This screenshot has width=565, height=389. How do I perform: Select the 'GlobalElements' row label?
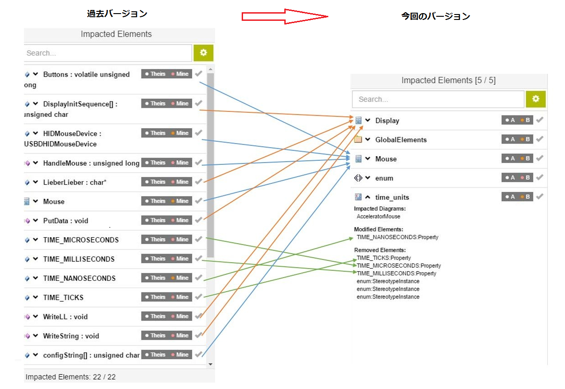(x=401, y=139)
